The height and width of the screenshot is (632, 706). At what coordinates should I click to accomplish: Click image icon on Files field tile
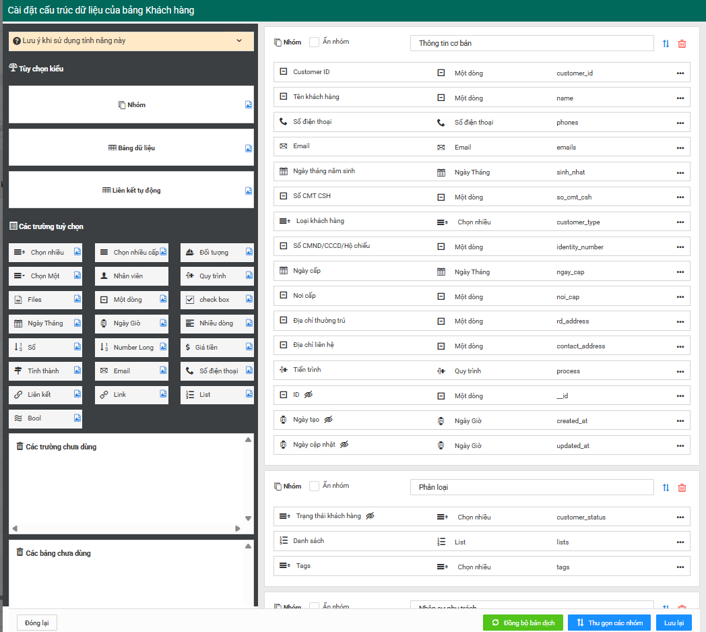tap(77, 300)
